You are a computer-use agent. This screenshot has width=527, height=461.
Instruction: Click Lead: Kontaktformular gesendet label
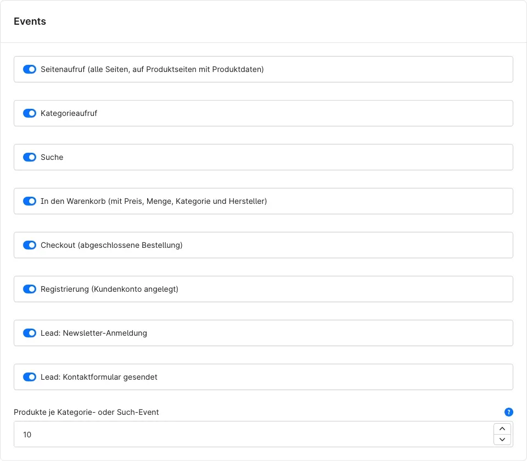(x=99, y=377)
